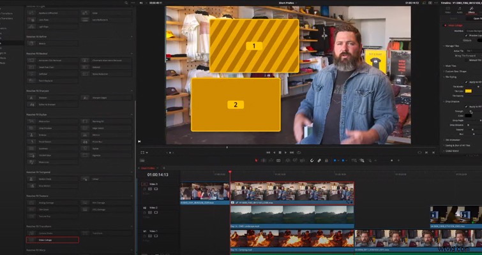Choose the Camera Shake effect
The width and height of the screenshot is (482, 255).
pos(52,233)
